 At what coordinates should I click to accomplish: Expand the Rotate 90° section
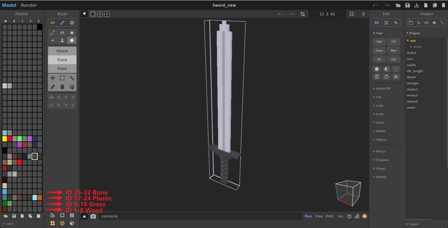point(383,88)
